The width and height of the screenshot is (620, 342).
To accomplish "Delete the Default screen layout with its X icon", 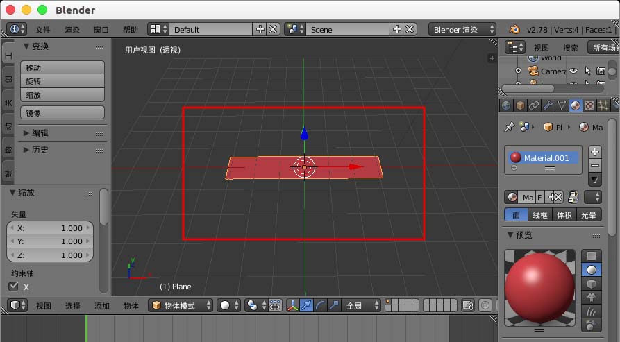I will click(274, 29).
